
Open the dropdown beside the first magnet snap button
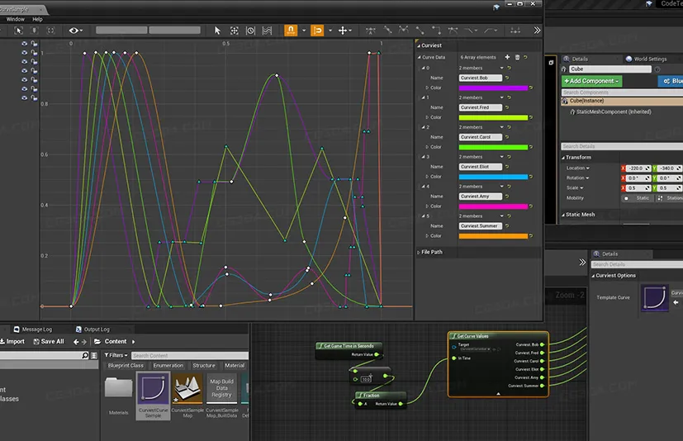304,31
